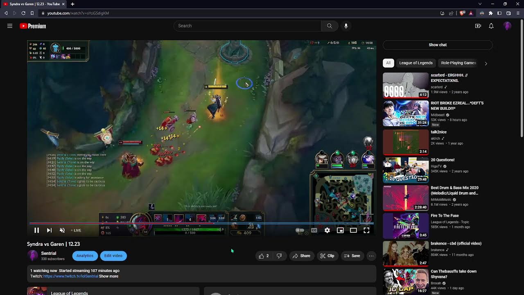
Task: Open scarlxrd ERGHHH video thumbnail
Action: [x=406, y=85]
